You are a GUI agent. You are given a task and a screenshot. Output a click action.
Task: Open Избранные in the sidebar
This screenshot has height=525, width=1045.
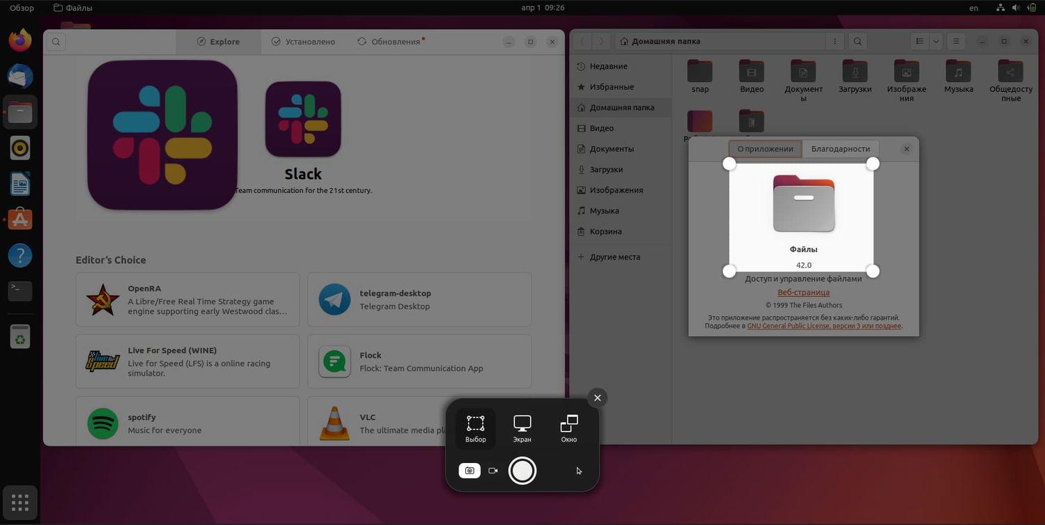pyautogui.click(x=621, y=87)
